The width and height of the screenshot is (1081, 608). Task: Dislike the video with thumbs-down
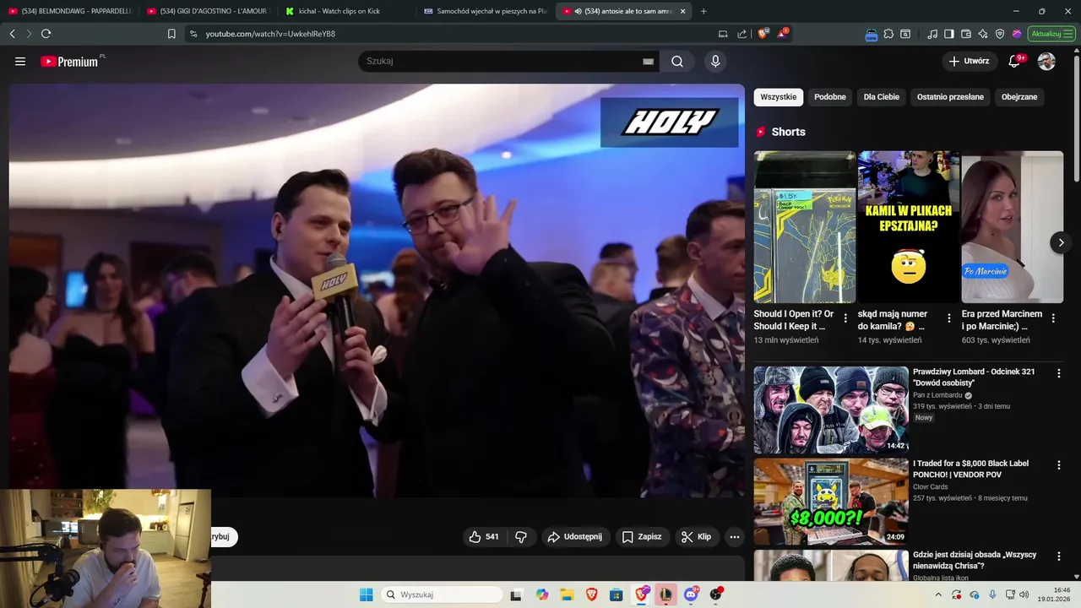point(521,537)
